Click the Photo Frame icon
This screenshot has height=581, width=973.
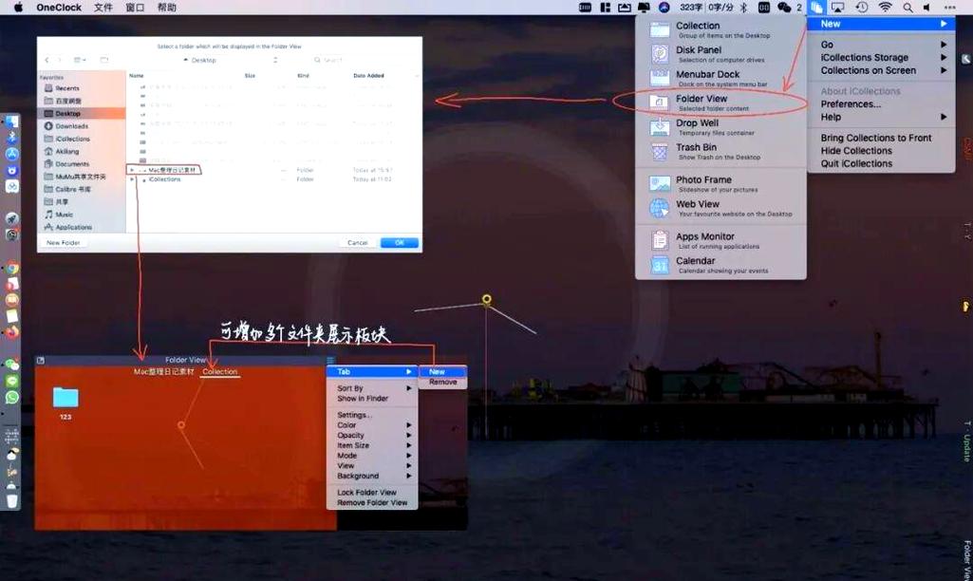coord(660,184)
